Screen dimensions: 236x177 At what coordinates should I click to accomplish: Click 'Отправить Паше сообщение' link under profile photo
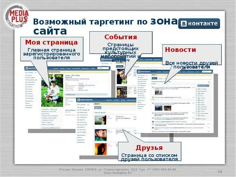[x=50, y=116]
